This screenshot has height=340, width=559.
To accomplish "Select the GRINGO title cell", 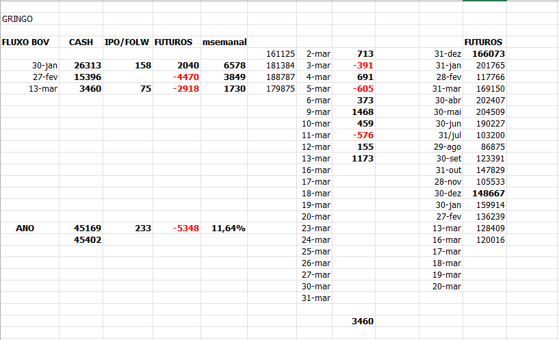I will pos(30,19).
